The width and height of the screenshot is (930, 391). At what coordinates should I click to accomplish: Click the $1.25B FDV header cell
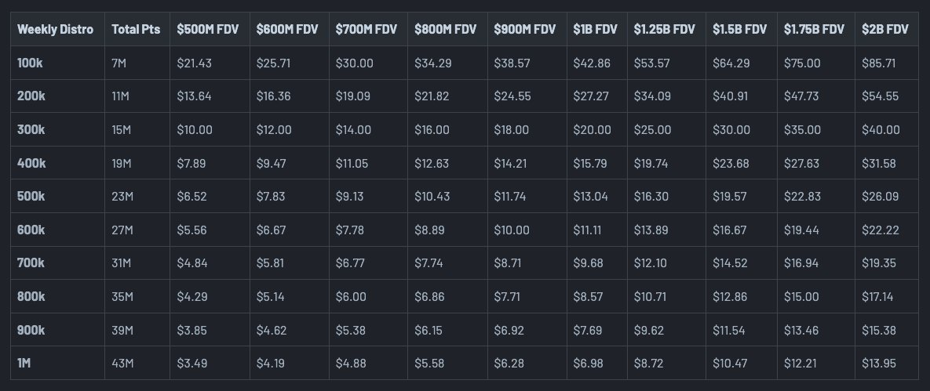(664, 30)
